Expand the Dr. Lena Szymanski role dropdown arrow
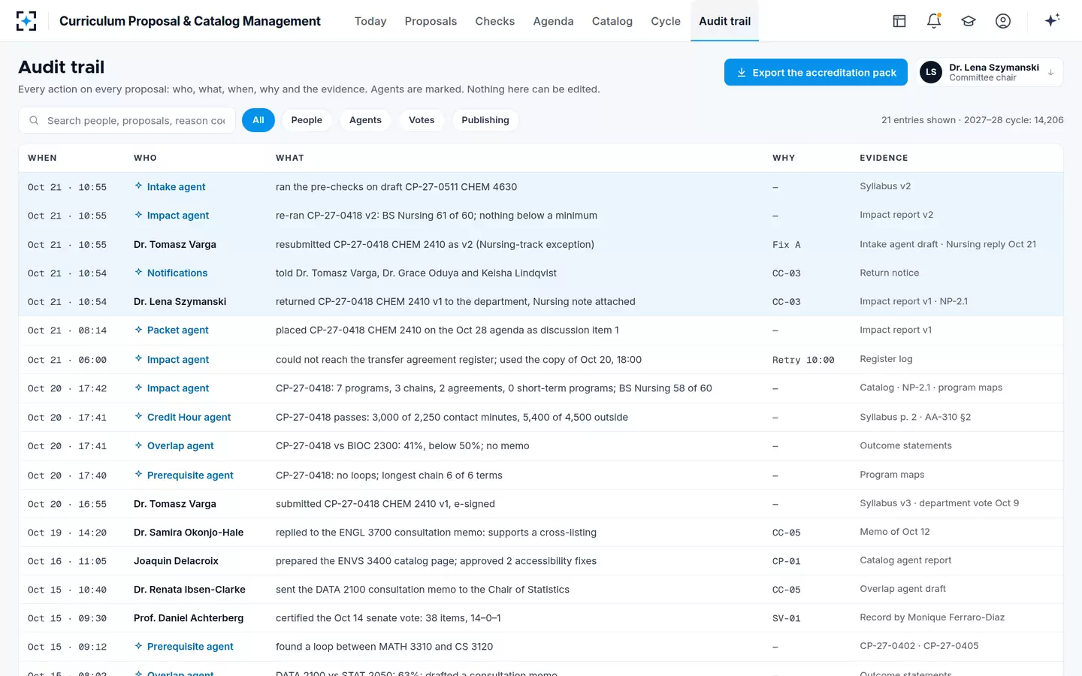Screen dimensions: 1082x676 pos(1050,73)
